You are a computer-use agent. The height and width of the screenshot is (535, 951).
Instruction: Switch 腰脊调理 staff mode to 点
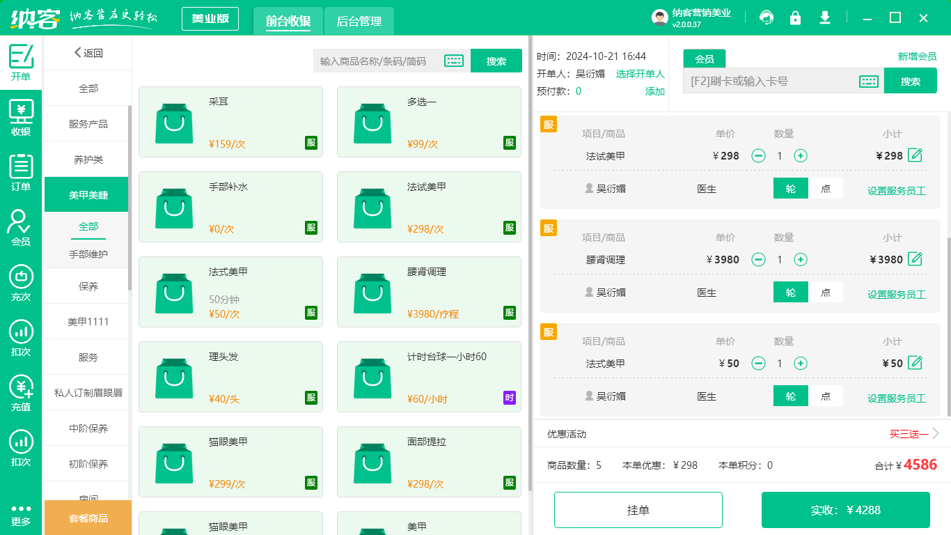(826, 292)
